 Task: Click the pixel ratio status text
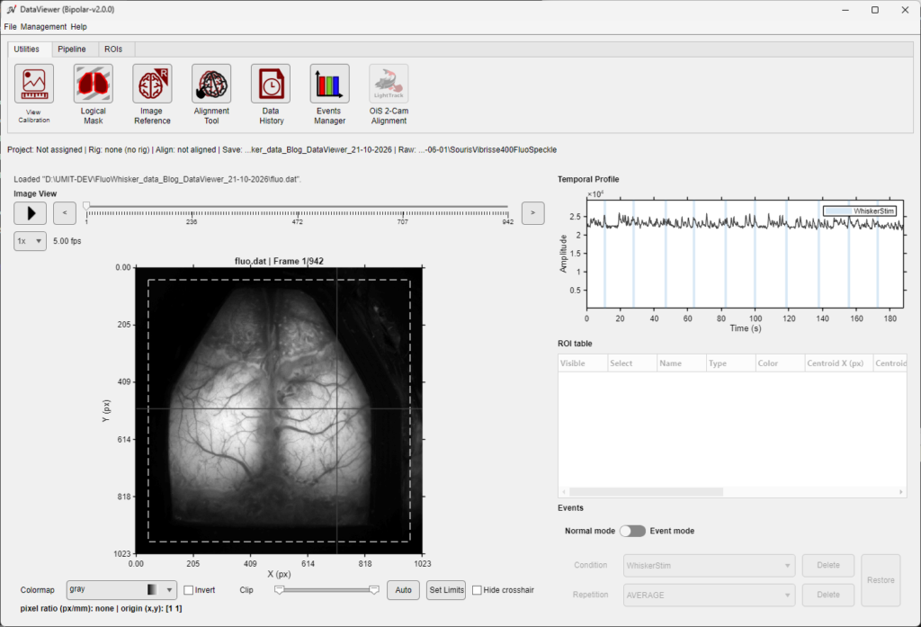pyautogui.click(x=101, y=609)
